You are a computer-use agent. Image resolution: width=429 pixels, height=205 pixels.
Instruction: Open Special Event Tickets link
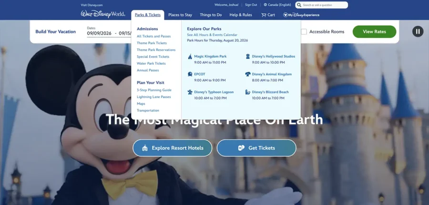point(153,57)
